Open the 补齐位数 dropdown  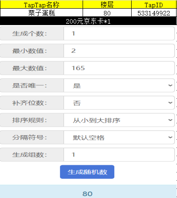click(119, 103)
